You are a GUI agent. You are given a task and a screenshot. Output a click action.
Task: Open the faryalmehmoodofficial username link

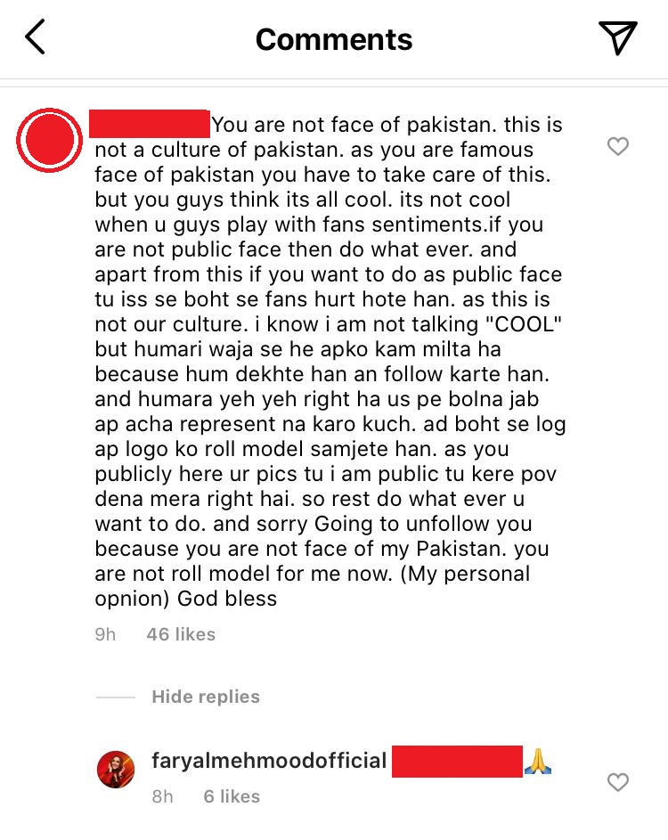pyautogui.click(x=269, y=761)
